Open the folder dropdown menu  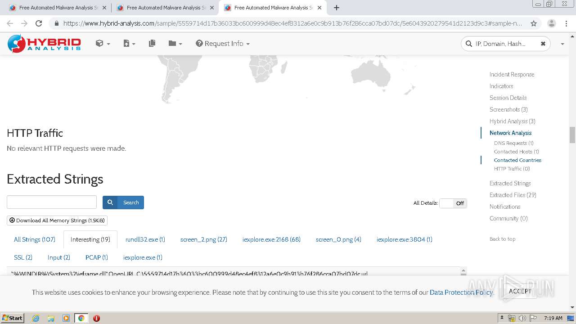(x=175, y=44)
